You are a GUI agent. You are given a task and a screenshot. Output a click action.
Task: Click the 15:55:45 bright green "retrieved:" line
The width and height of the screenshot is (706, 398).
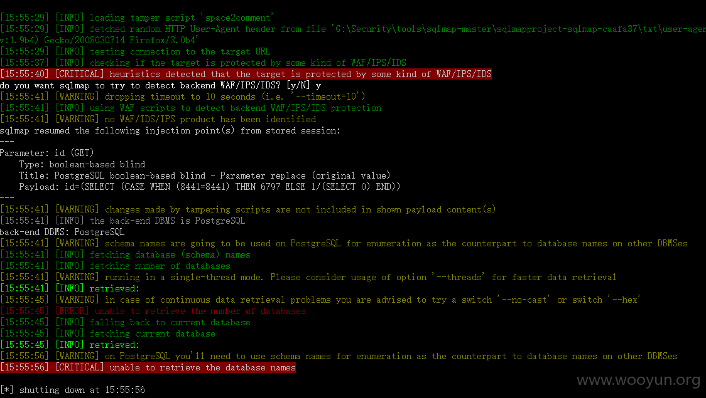click(x=70, y=345)
